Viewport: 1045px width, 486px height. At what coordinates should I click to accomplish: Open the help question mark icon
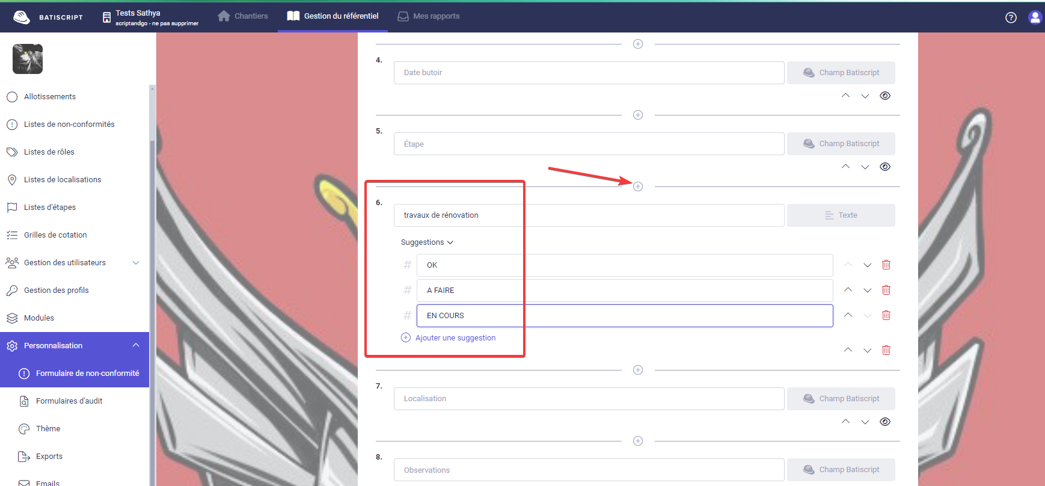[x=1011, y=17]
